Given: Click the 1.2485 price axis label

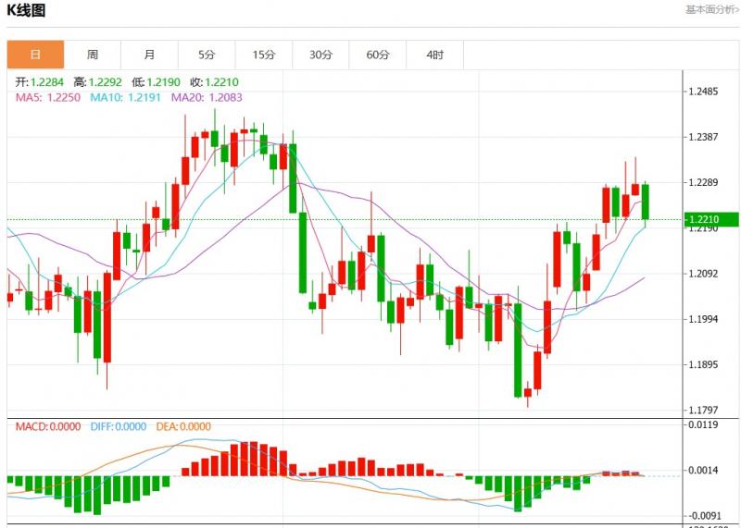Looking at the screenshot, I should coord(703,92).
